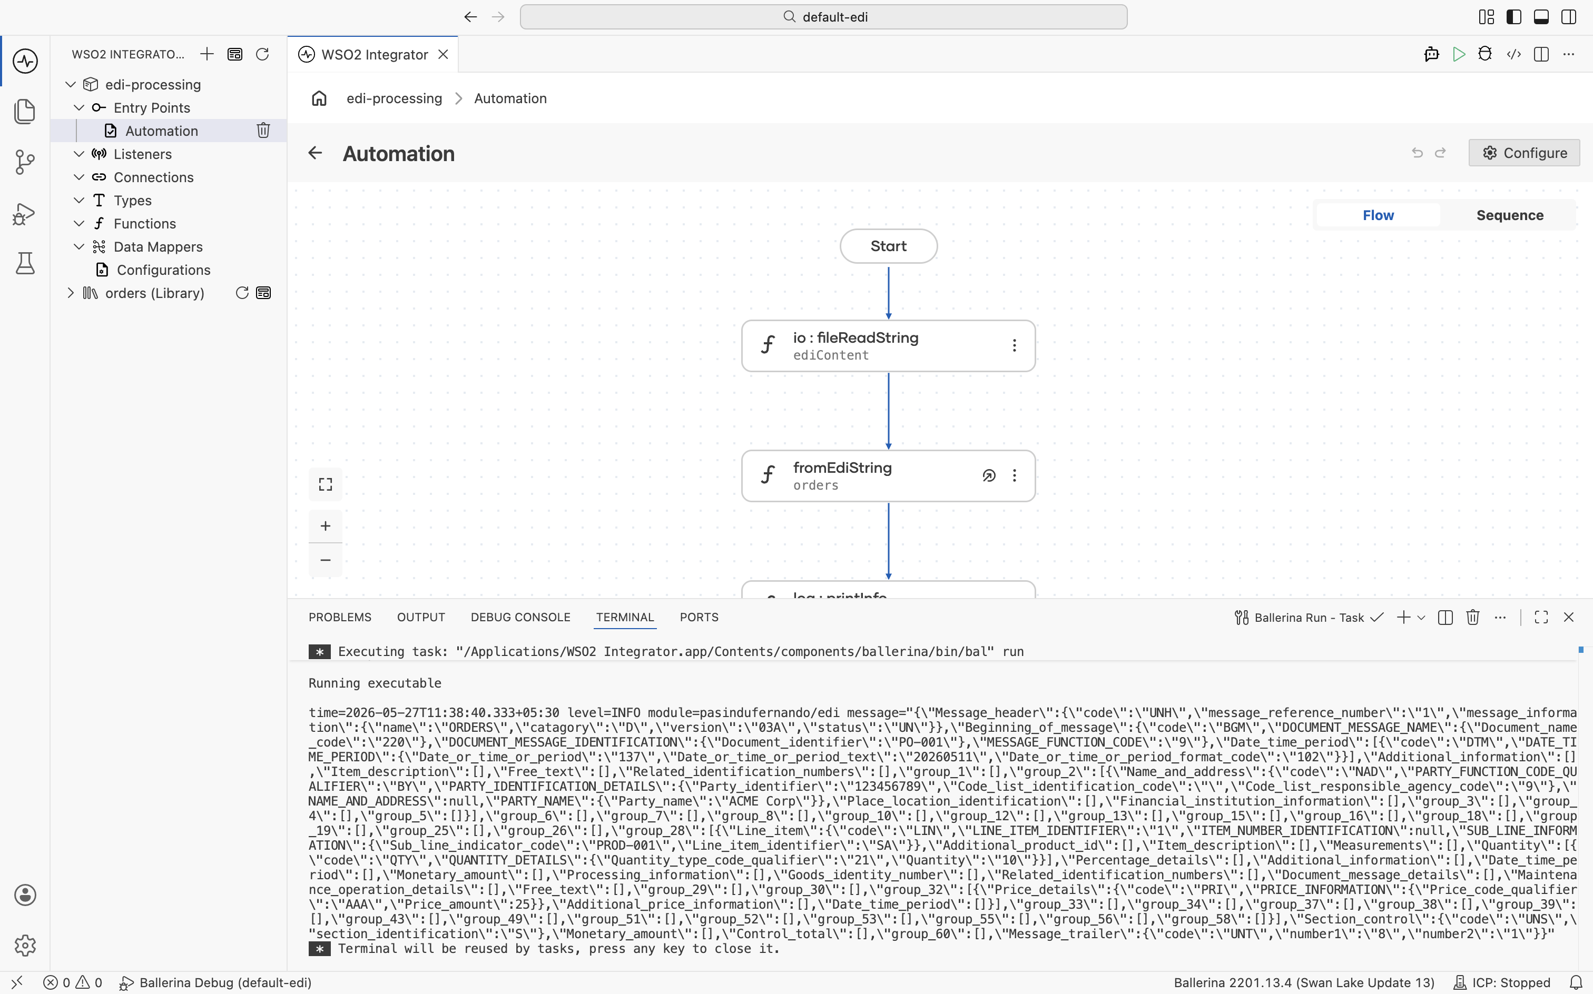
Task: Collapse the Connections section
Action: click(79, 177)
